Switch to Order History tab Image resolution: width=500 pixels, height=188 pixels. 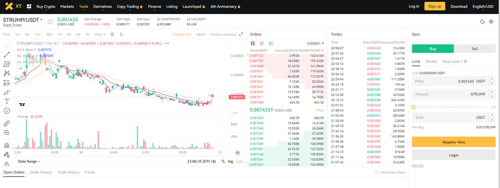coord(41,172)
